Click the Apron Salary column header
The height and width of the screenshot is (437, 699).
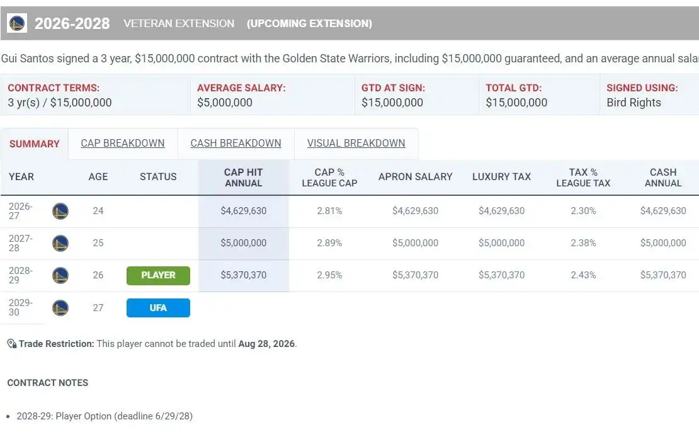[x=415, y=177]
